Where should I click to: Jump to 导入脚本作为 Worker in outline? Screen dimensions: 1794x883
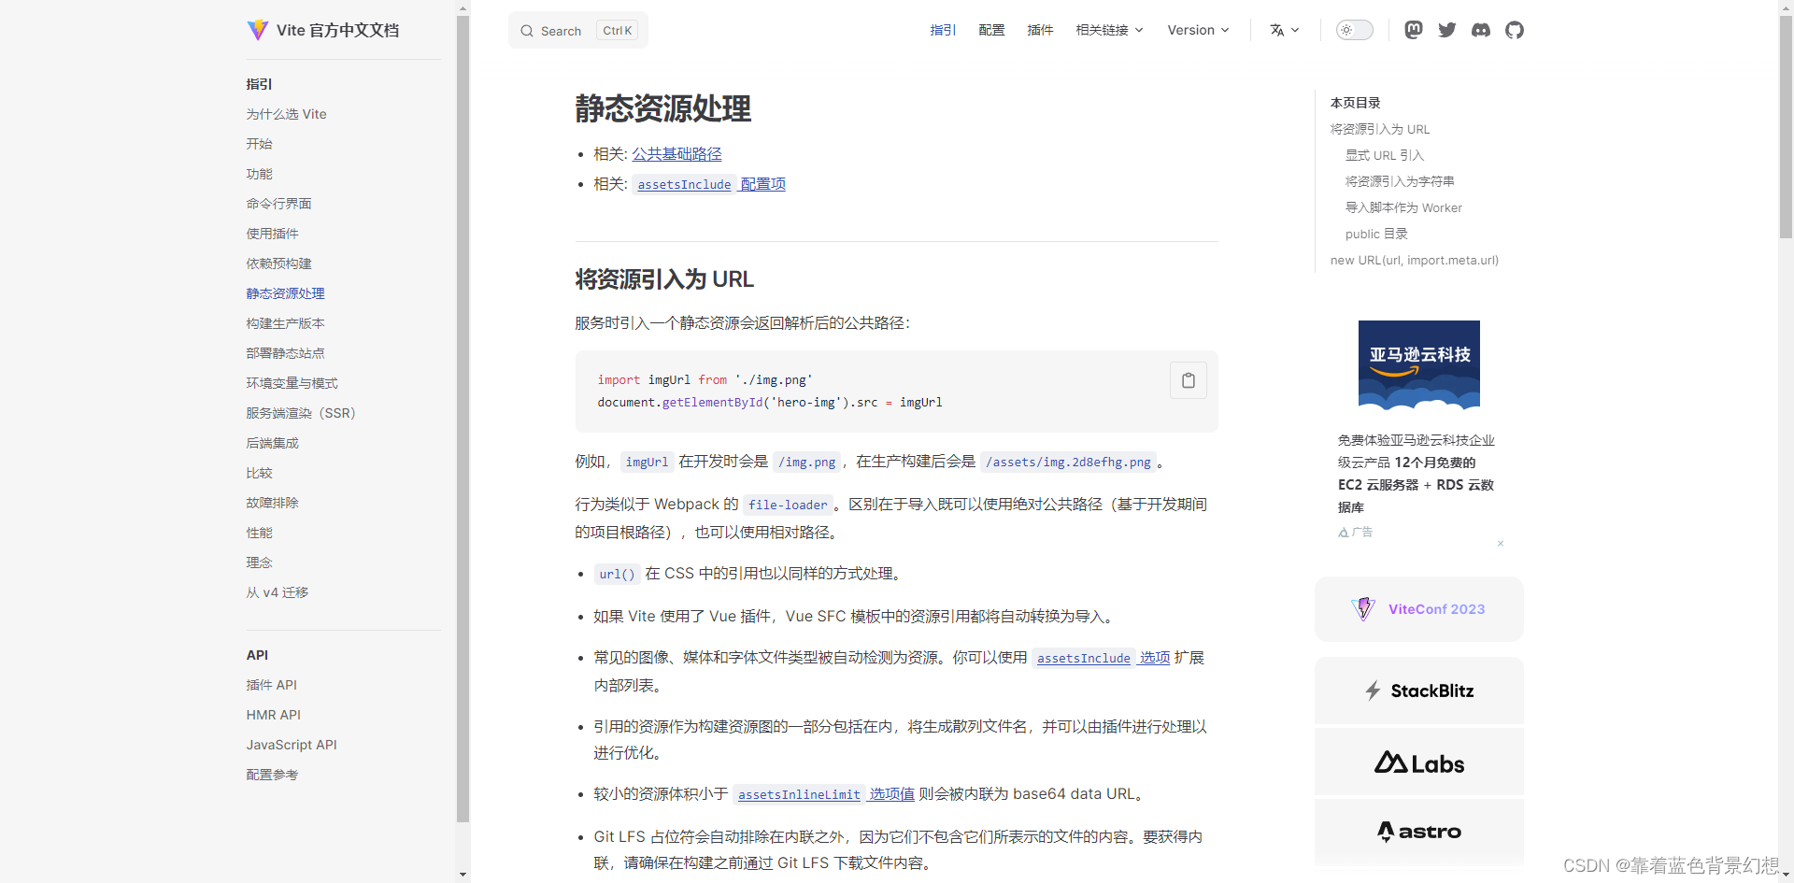pos(1403,207)
